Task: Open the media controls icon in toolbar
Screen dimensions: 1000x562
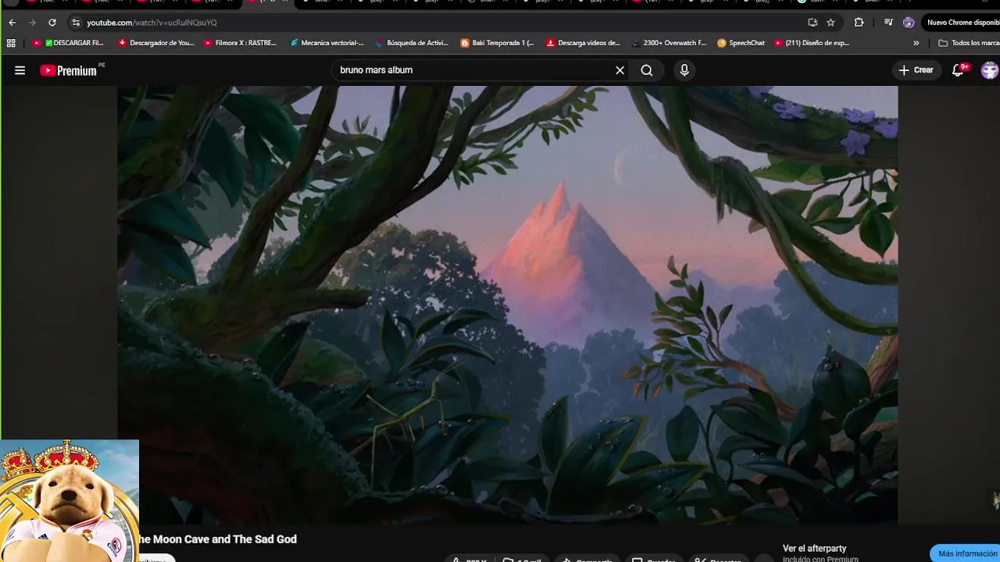Action: click(888, 23)
